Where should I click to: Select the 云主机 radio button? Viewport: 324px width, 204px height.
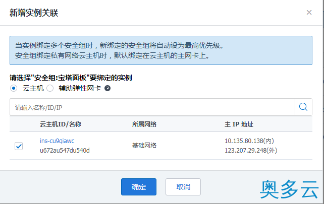pyautogui.click(x=14, y=88)
